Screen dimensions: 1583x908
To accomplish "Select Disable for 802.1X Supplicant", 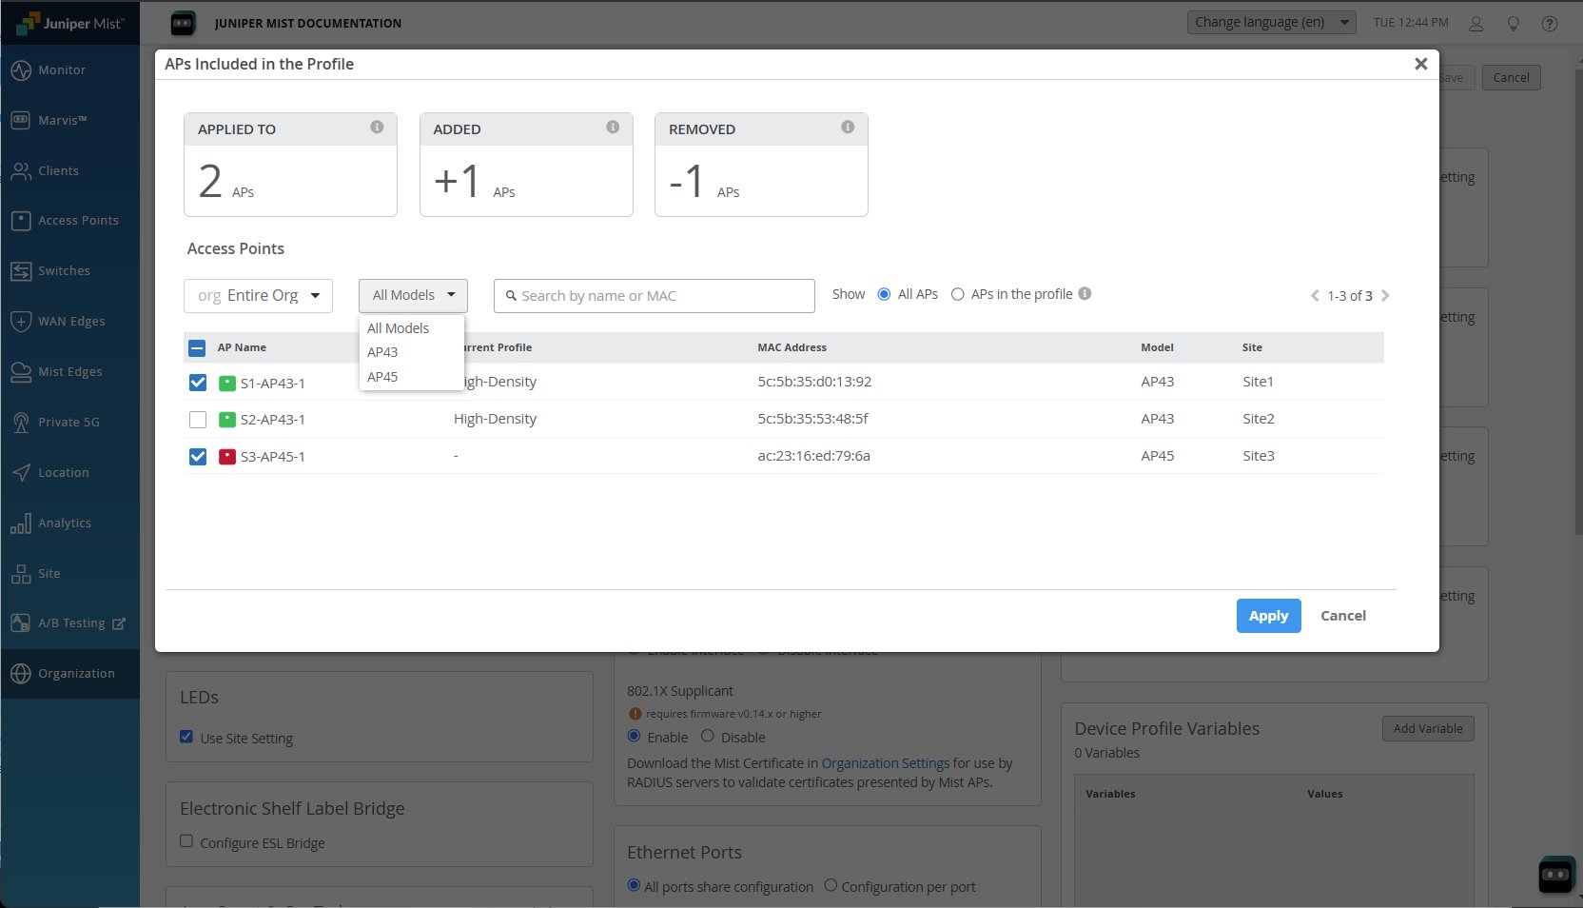I will 708,736.
